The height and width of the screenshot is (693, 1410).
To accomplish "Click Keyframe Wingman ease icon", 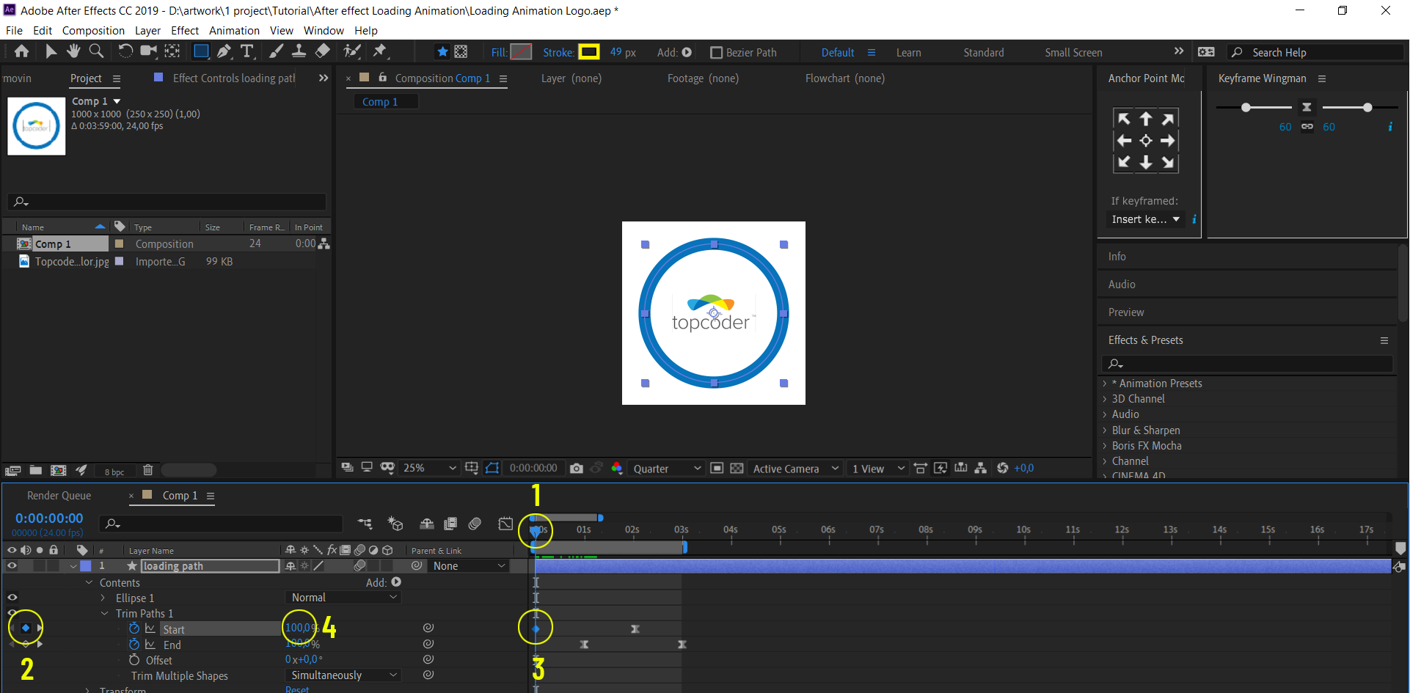I will tap(1307, 107).
